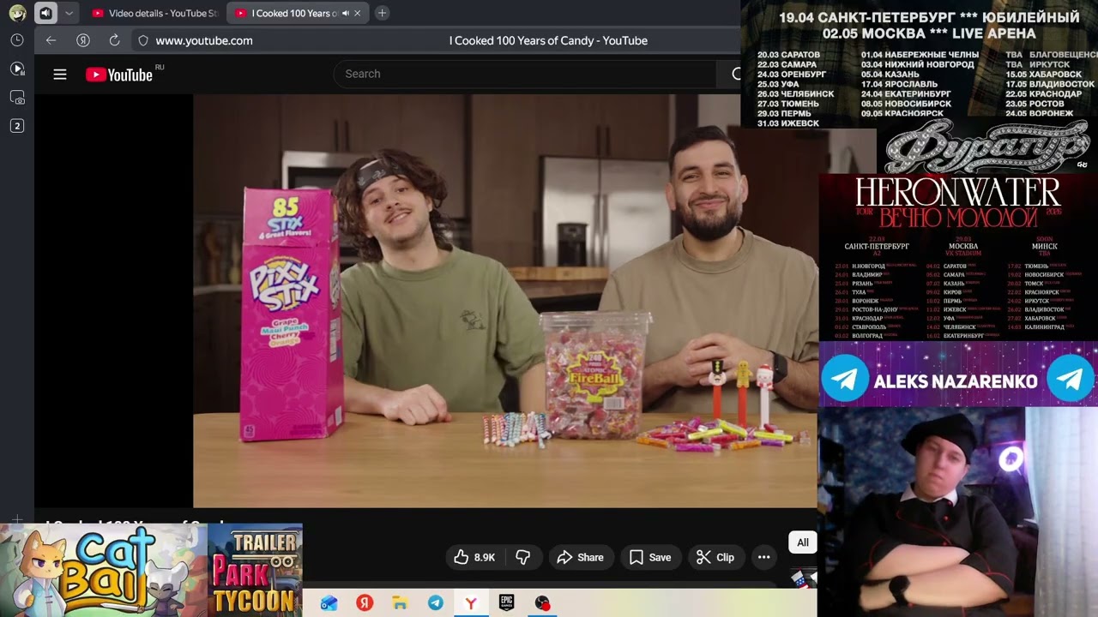This screenshot has height=617, width=1098.
Task: Save the video to a playlist
Action: (650, 557)
